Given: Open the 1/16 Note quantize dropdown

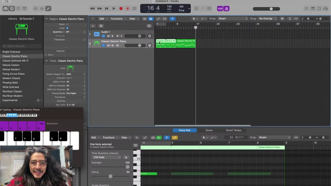Looking at the screenshot, I should (106, 157).
